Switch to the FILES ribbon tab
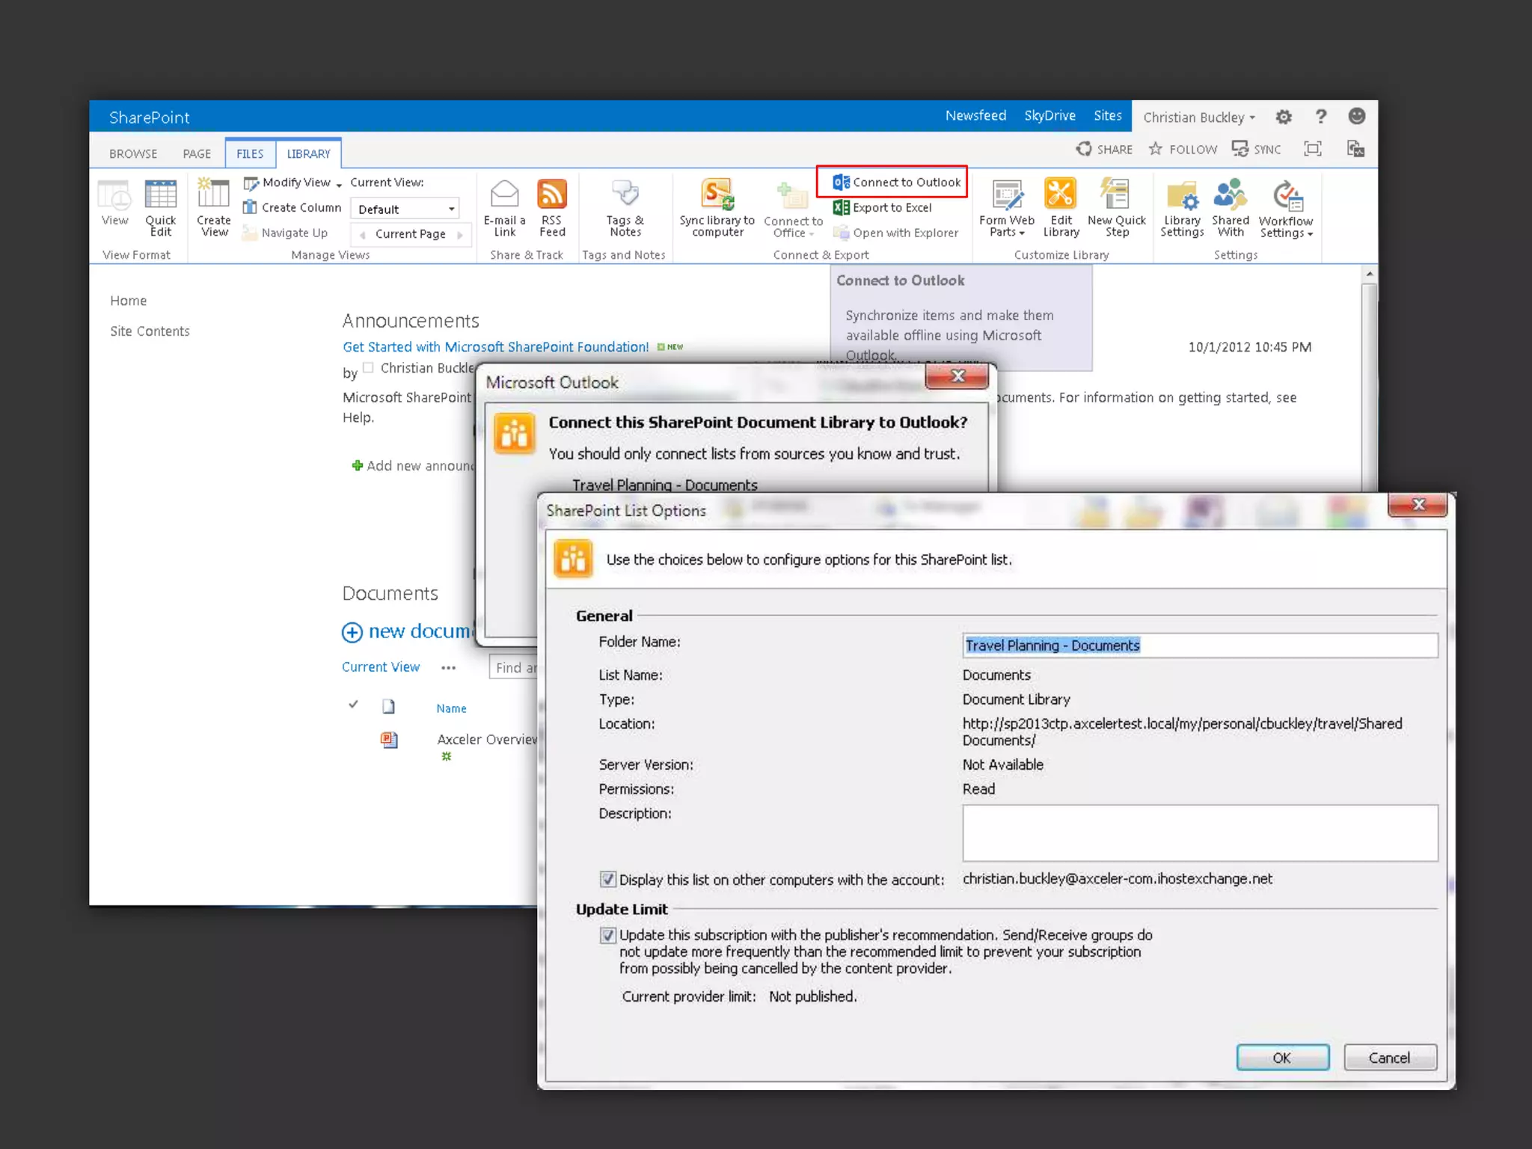 tap(250, 154)
